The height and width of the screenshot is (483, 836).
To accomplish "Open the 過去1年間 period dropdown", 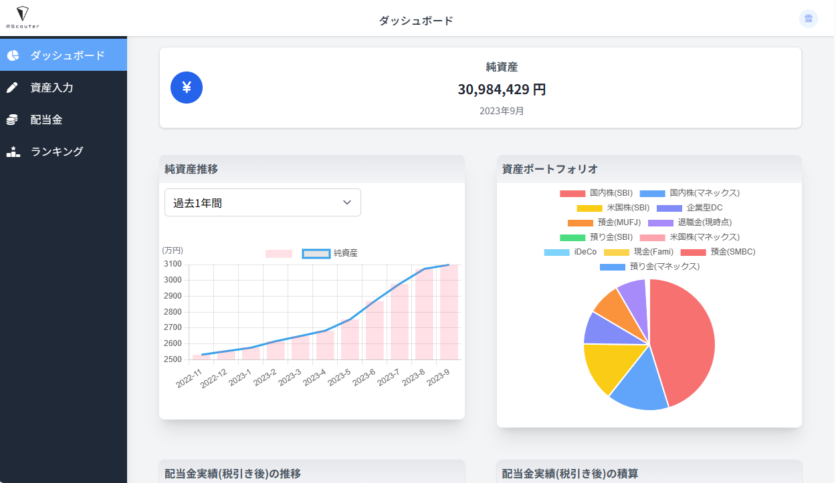I will tap(262, 202).
